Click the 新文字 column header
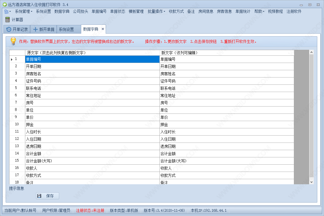This screenshot has height=216, width=324. pos(227,53)
